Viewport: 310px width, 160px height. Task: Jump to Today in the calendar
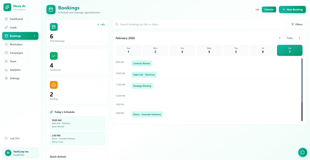coord(289,38)
